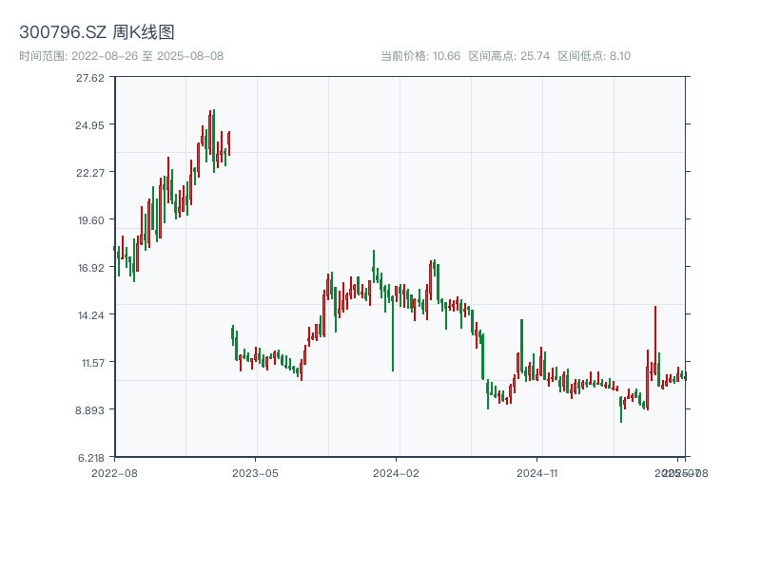The image size is (761, 570).
Task: Click the 11.57 y-axis price label
Action: (91, 362)
